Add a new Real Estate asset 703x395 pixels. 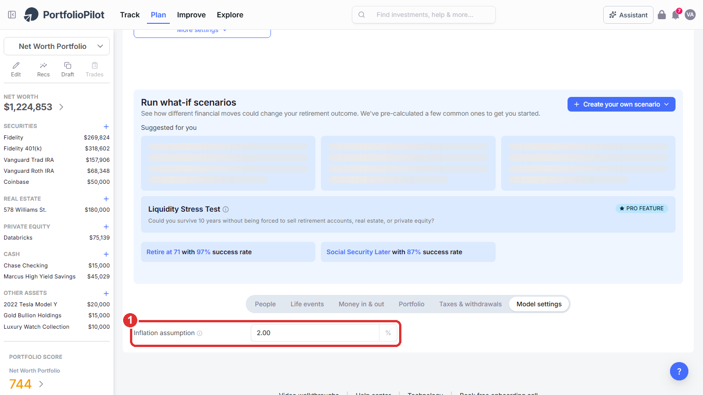click(x=106, y=199)
